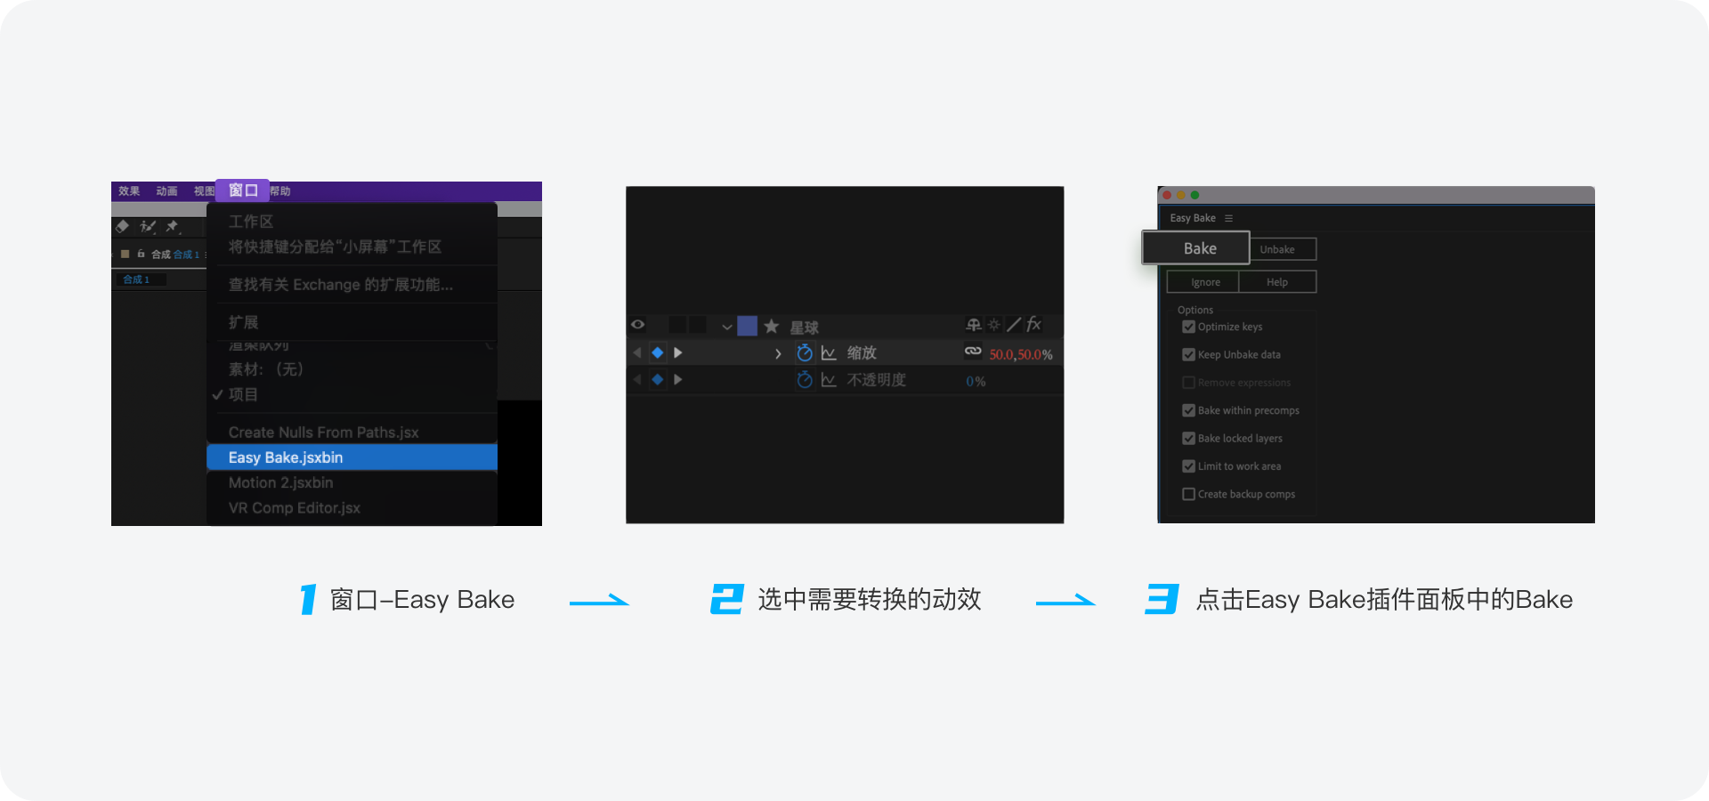Image resolution: width=1709 pixels, height=801 pixels.
Task: Choose Motion 2.jsxbin from the menu
Action: click(352, 482)
